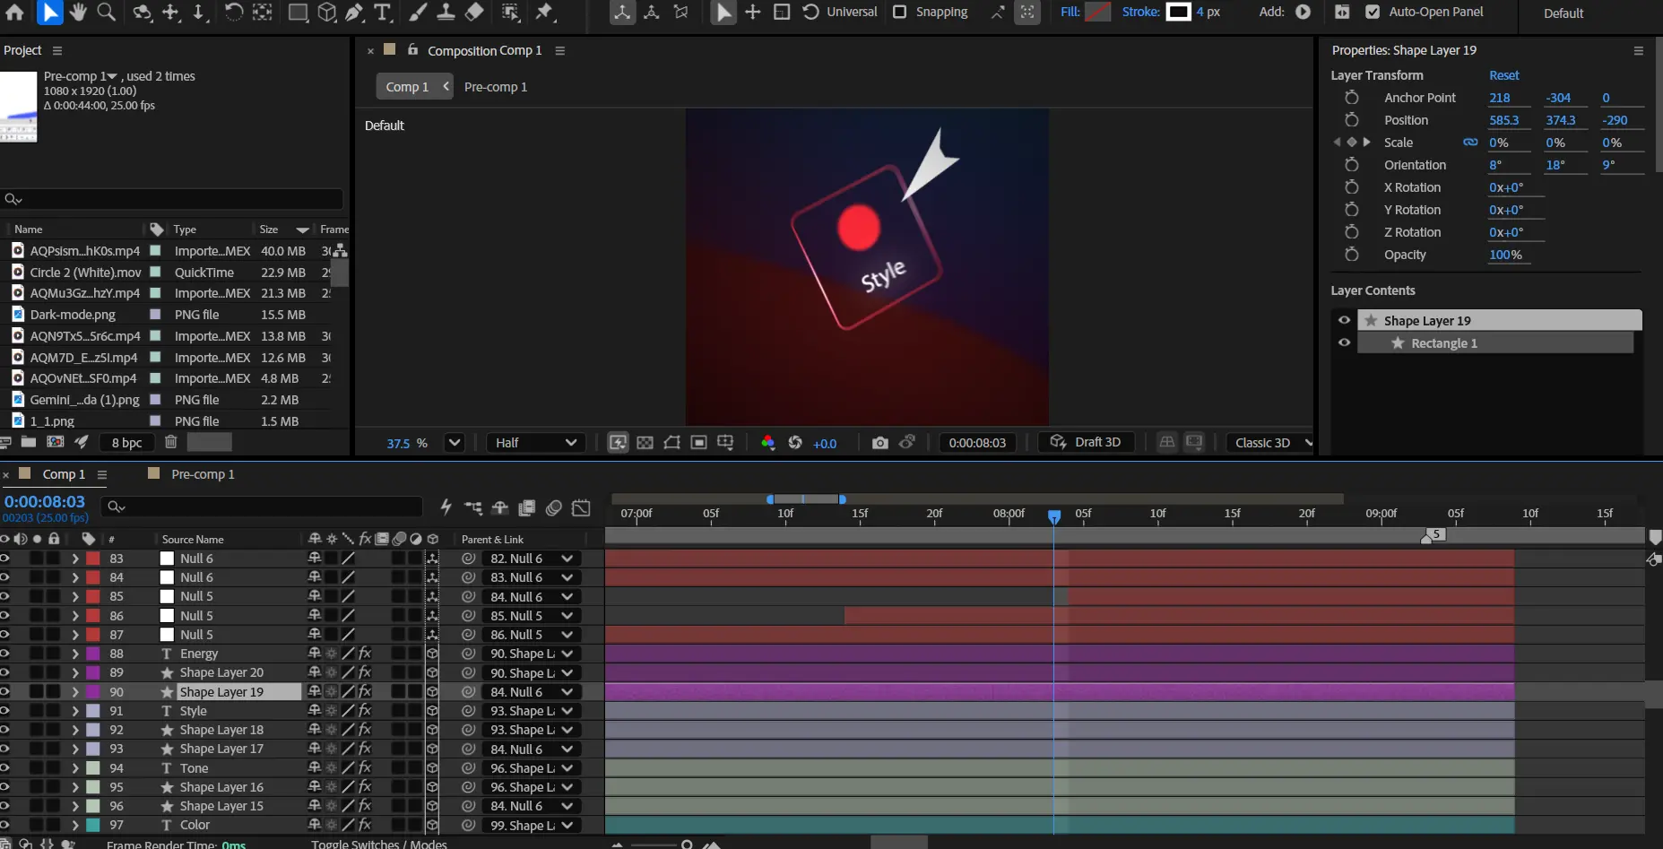Choose the Rectangle shape tool
Screen dimensions: 1663x849
[298, 12]
